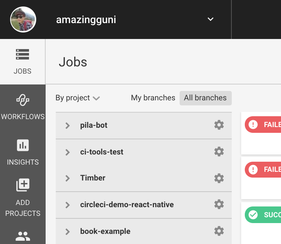
Task: Open the By project sorting dropdown
Action: (x=77, y=98)
